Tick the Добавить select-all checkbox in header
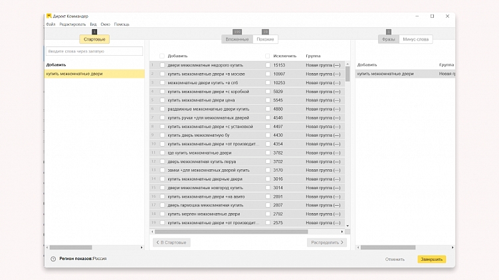 pyautogui.click(x=162, y=56)
